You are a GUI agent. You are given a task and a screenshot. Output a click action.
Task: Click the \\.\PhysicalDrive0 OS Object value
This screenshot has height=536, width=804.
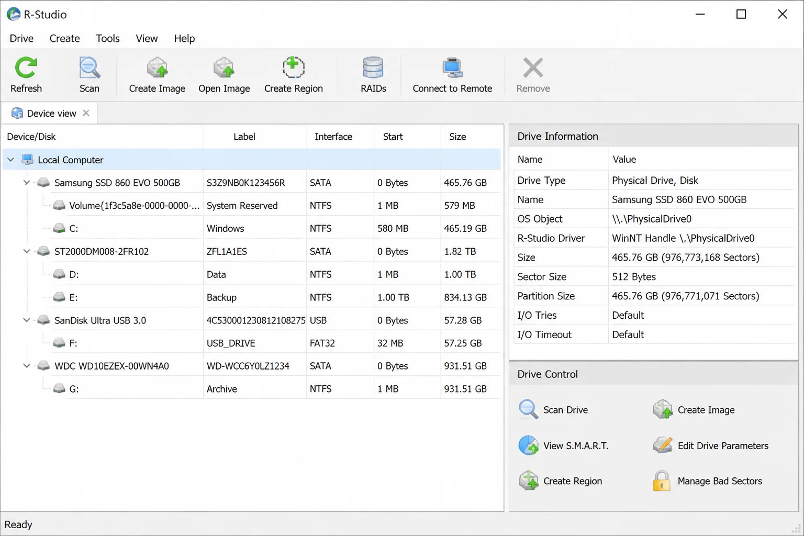(651, 219)
